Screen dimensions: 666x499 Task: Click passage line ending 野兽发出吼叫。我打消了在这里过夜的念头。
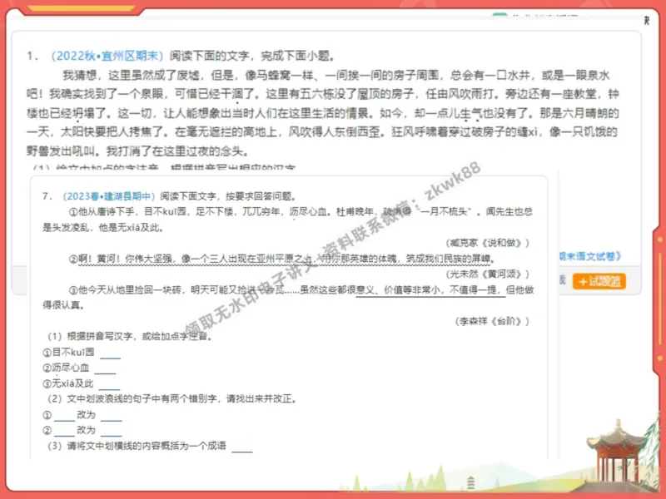[x=138, y=151]
